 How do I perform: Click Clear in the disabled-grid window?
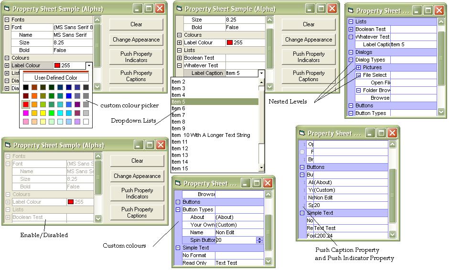point(137,161)
